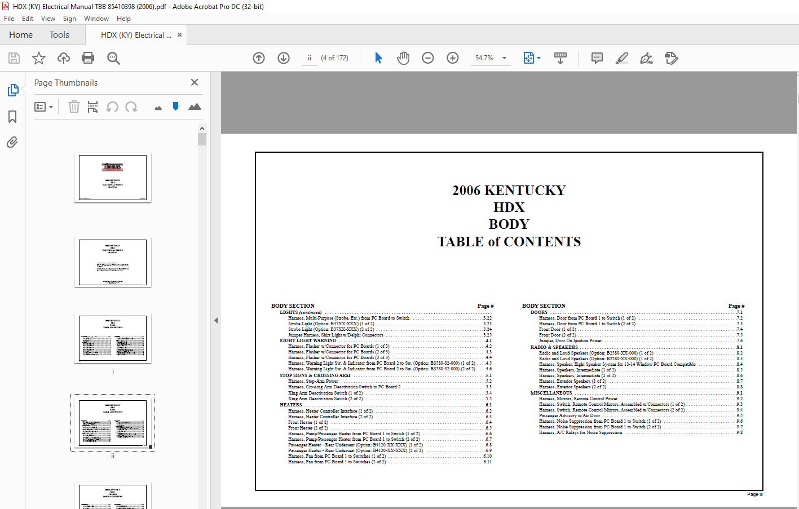Select the HDX (KY) Electrical document tab
This screenshot has height=509, width=799.
click(136, 35)
